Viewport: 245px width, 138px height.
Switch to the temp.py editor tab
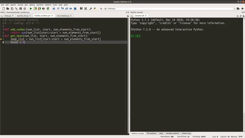click(8, 16)
